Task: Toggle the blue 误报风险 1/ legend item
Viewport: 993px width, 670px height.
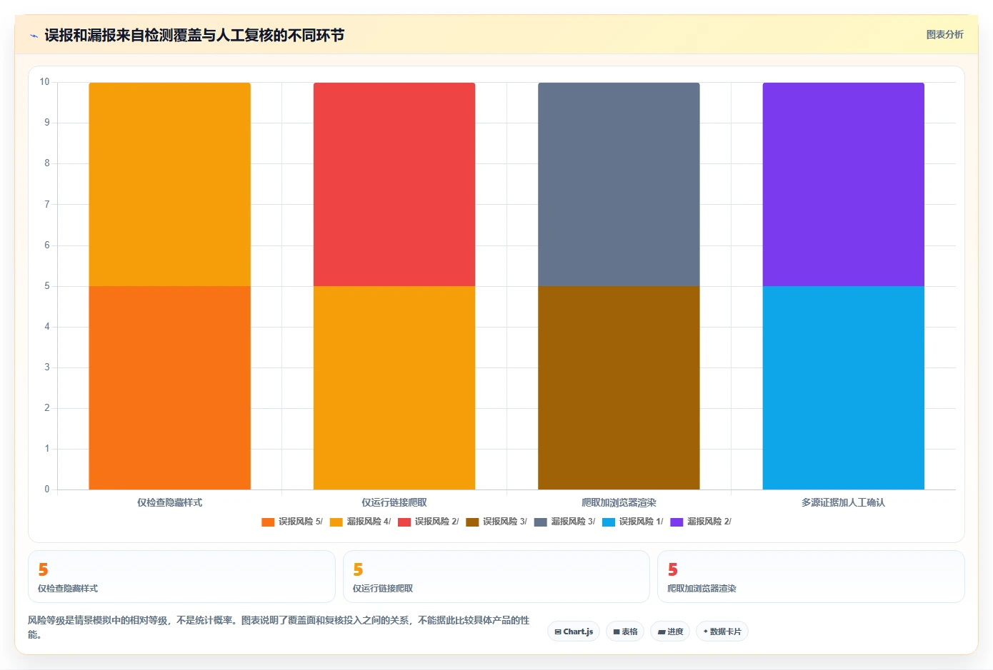Action: pyautogui.click(x=633, y=522)
